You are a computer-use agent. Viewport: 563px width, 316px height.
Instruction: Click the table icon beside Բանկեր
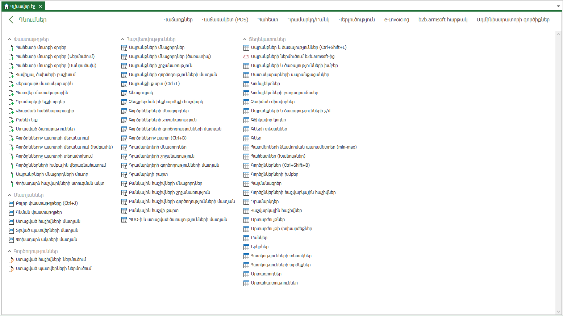[246, 238]
